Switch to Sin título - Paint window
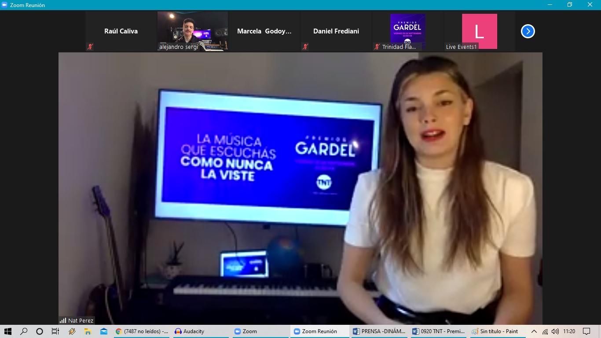Screen dimensions: 601x338 click(x=495, y=331)
